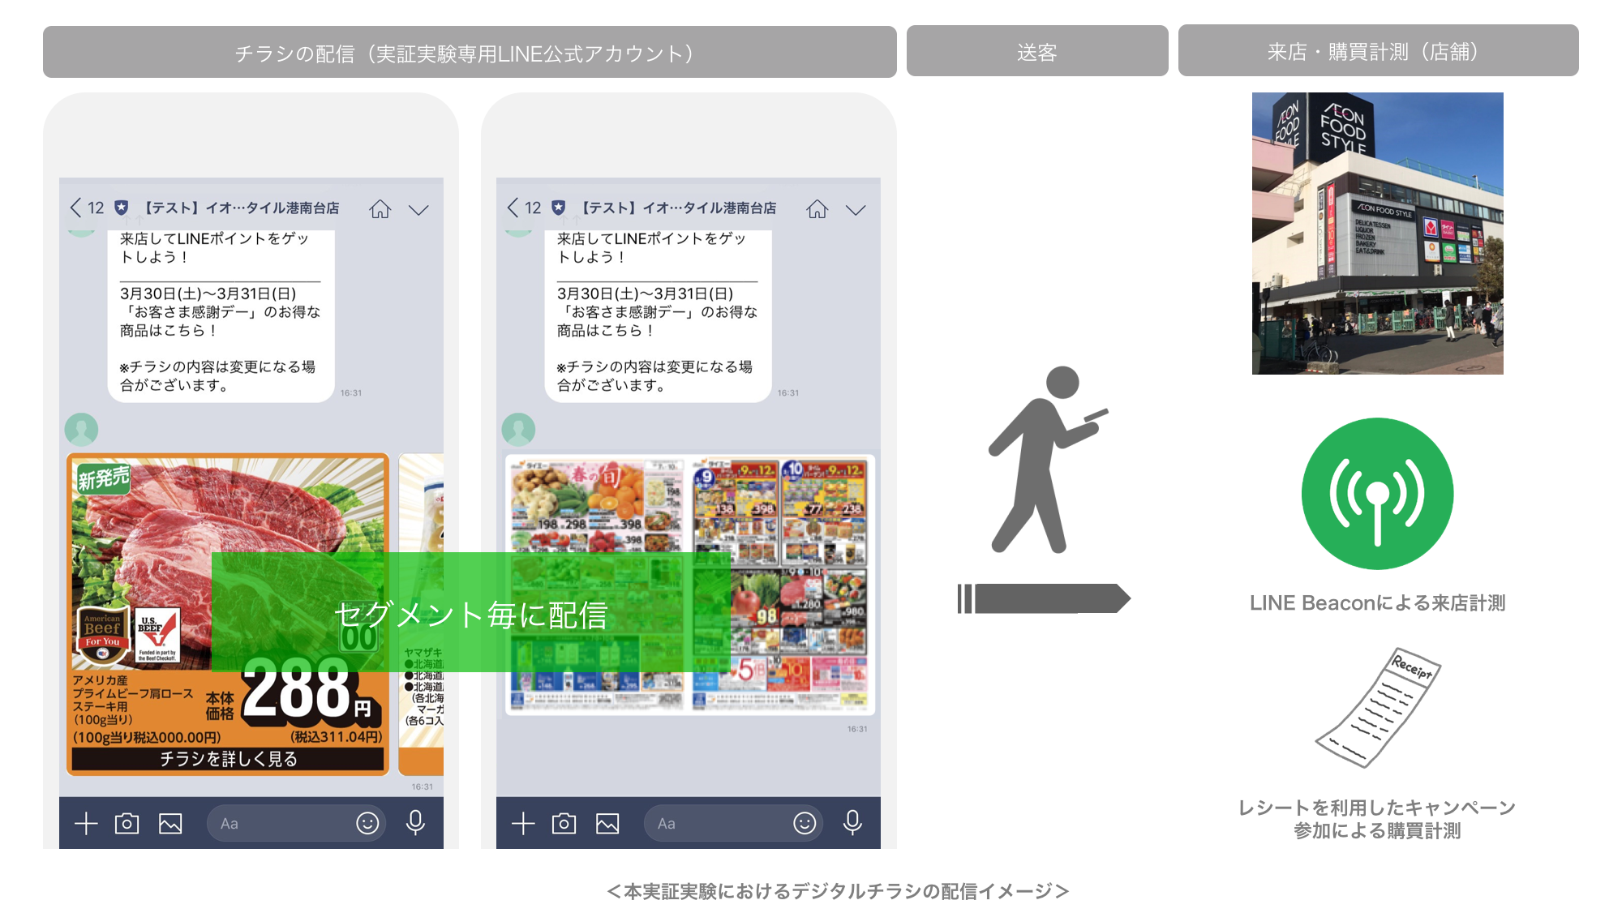This screenshot has width=1622, height=913.
Task: Open emoji picker in right chat input
Action: click(x=804, y=824)
